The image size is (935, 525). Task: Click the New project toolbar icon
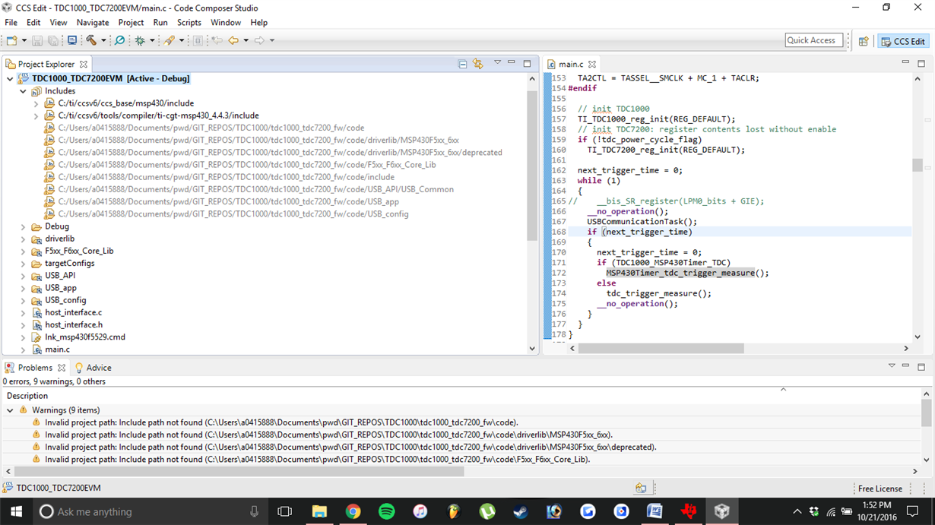[x=12, y=40]
